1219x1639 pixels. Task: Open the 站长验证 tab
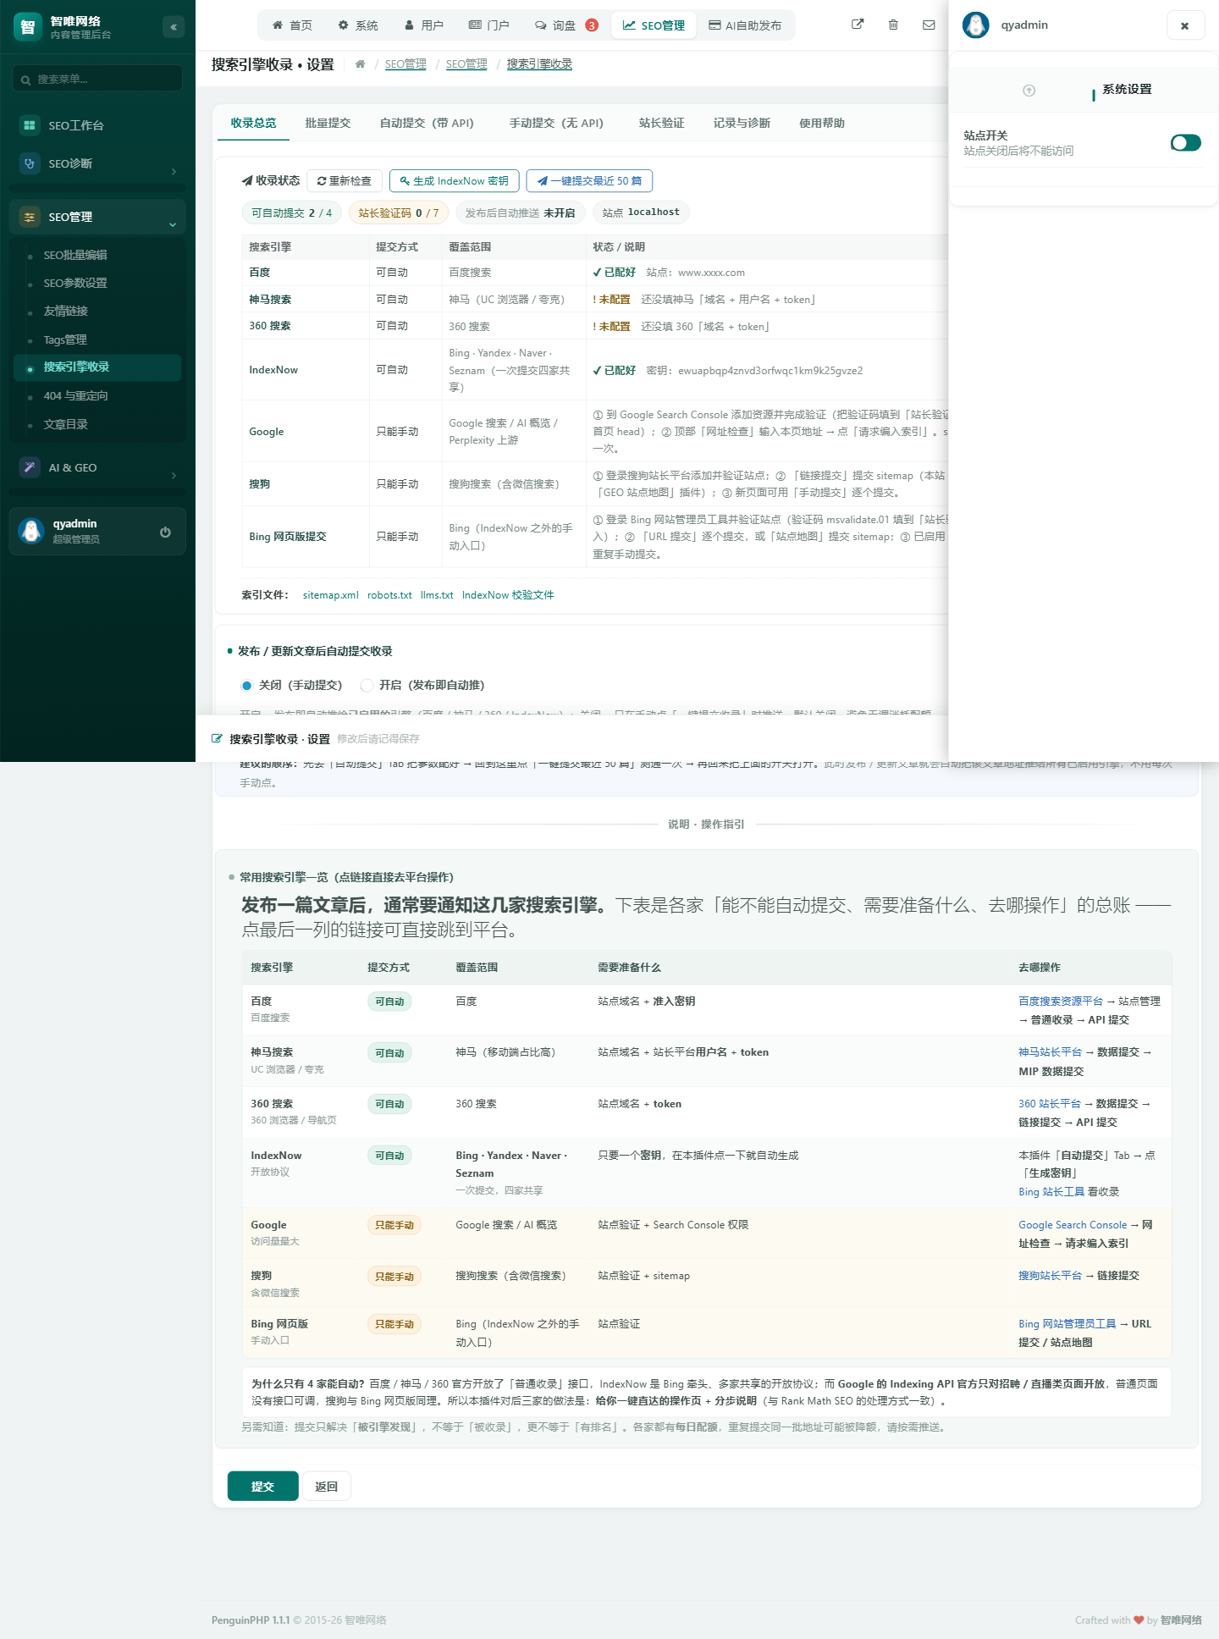(x=661, y=124)
